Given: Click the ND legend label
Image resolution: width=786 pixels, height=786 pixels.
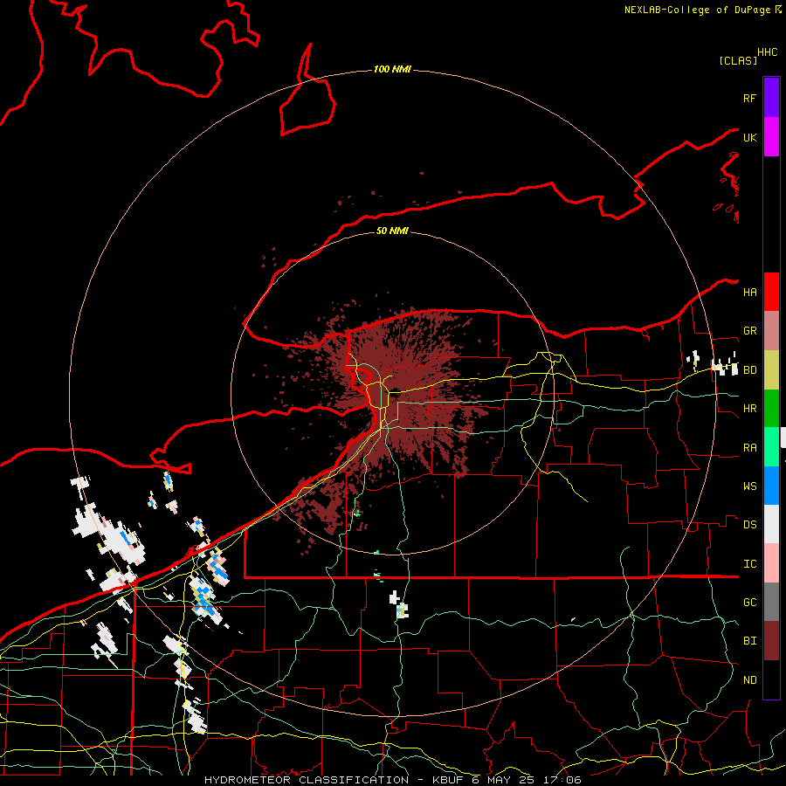Looking at the screenshot, I should [749, 680].
